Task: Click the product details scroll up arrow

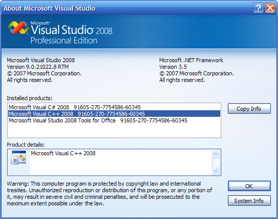Action: 215,154
